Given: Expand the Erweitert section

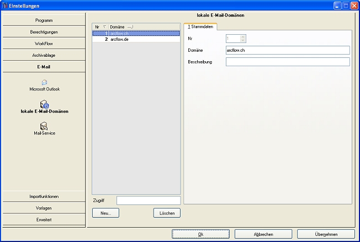Looking at the screenshot, I should click(x=44, y=219).
